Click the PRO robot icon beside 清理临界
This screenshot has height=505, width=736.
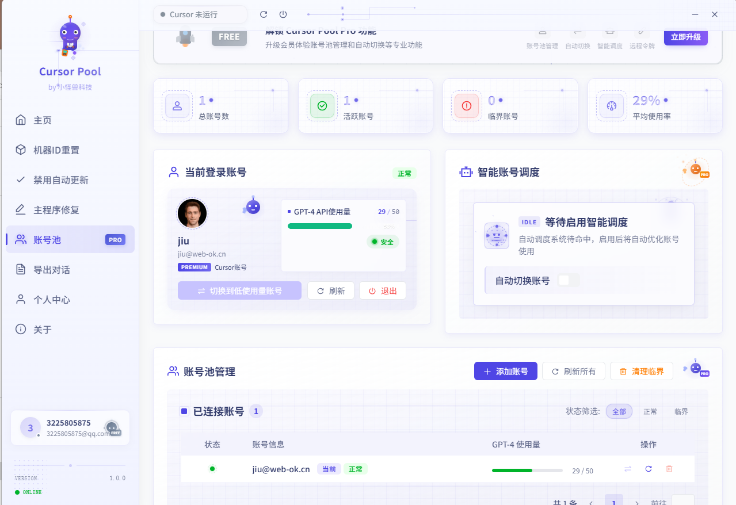pos(697,368)
